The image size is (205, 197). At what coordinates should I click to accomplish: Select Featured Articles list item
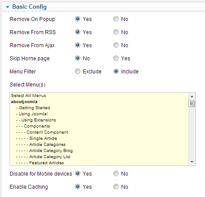pos(99,163)
